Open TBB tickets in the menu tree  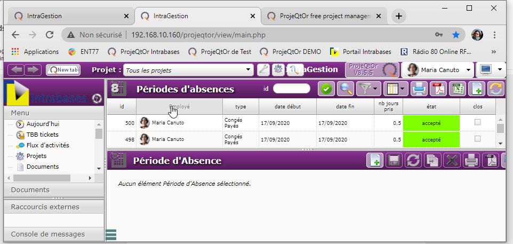(x=42, y=135)
